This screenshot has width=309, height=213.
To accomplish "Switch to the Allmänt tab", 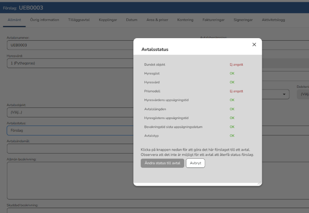I will tap(14, 20).
